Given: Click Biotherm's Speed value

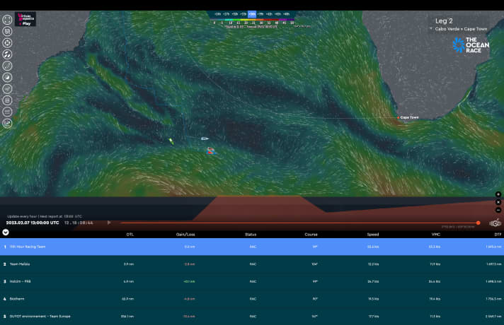Looking at the screenshot, I should 373,299.
